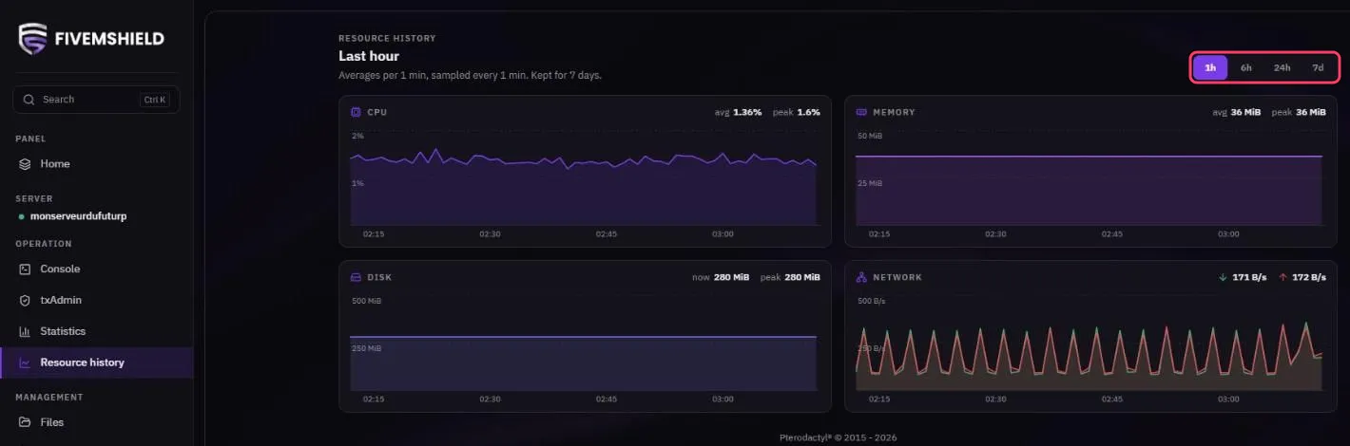Click the 500 MiB axis label on Disk
Viewport: 1350px width, 446px height.
366,302
